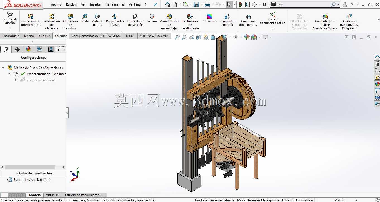This screenshot has height=202, width=380.
Task: Switch to the Ensamblaje tab
Action: coord(11,36)
